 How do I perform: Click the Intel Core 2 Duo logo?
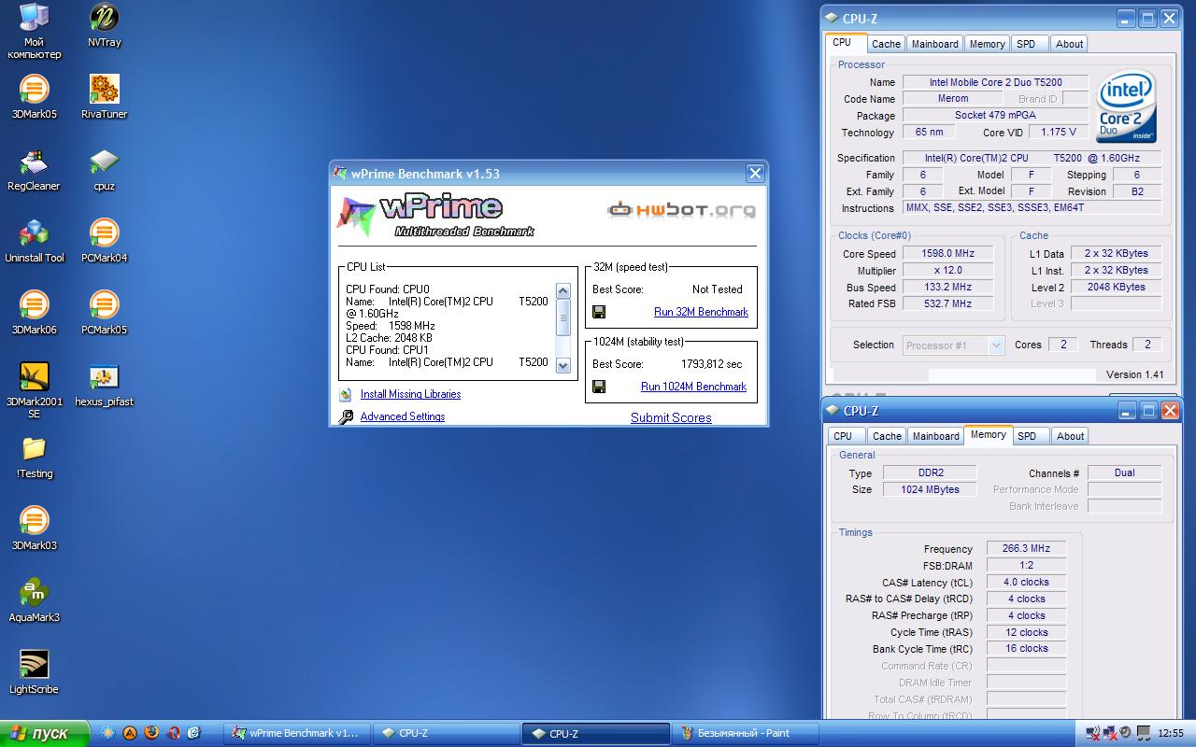[x=1127, y=106]
